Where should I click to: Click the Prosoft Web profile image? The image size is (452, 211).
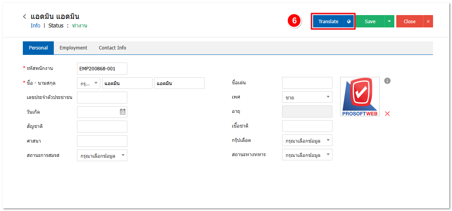pos(360,97)
